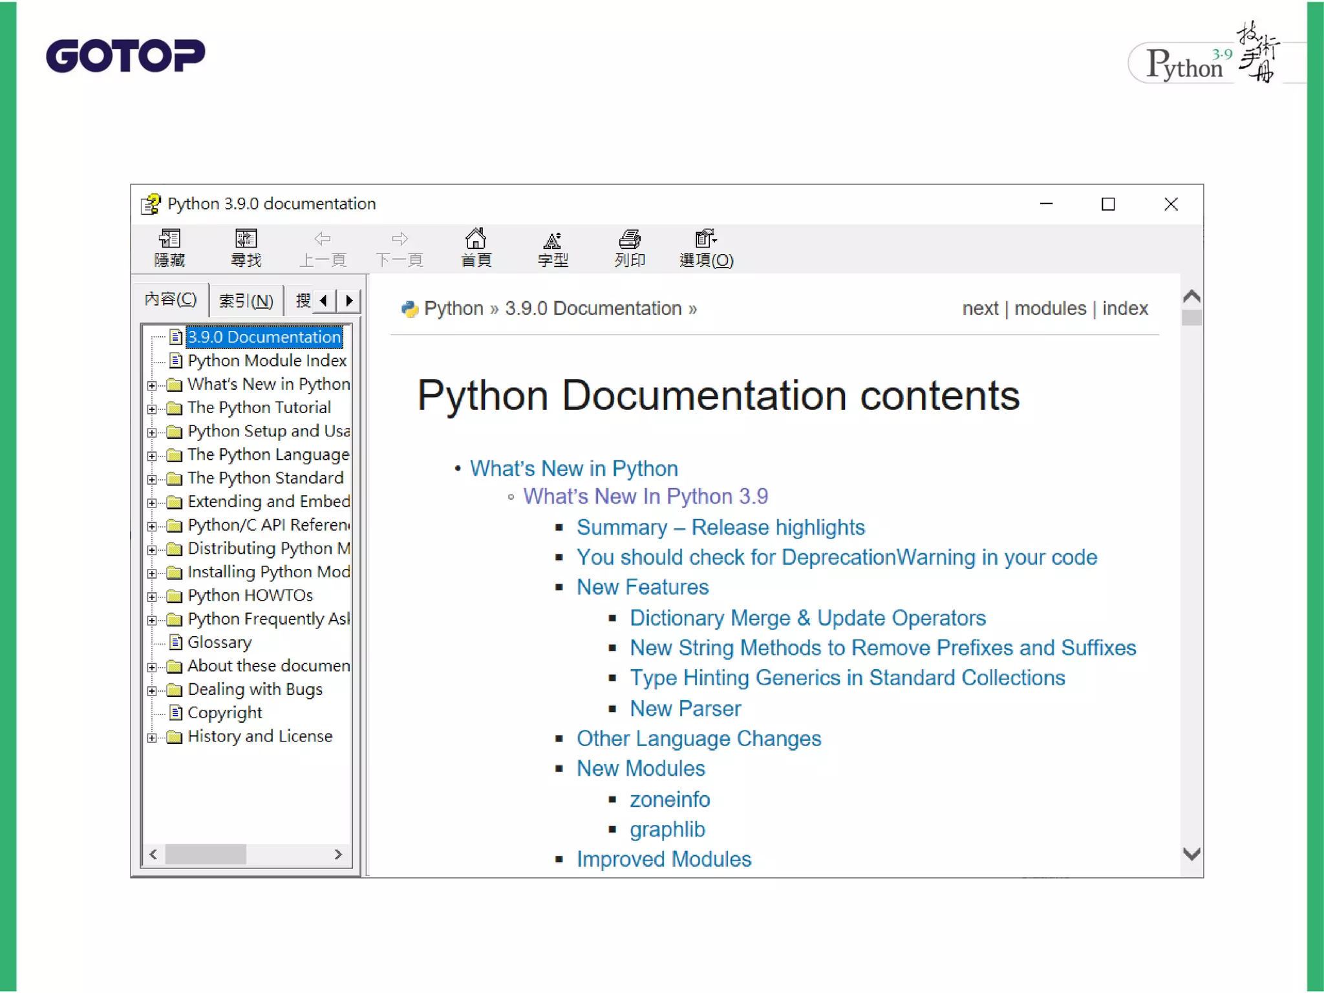Select 3.9.0 Documentation tree item
Viewport: 1324px width, 993px height.
[264, 337]
